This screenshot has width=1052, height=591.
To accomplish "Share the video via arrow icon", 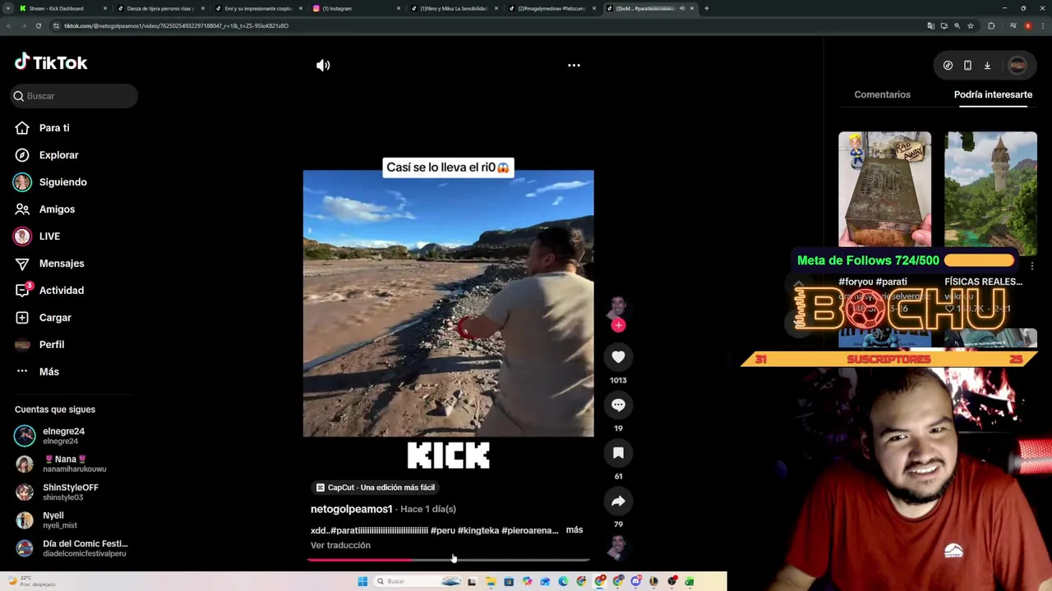I will coord(618,501).
